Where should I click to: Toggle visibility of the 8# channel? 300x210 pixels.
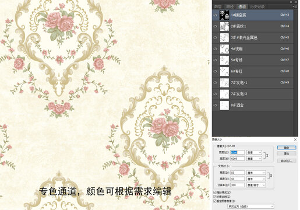[x=215, y=105]
